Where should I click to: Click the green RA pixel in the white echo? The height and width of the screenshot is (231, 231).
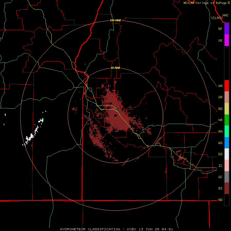(43, 119)
